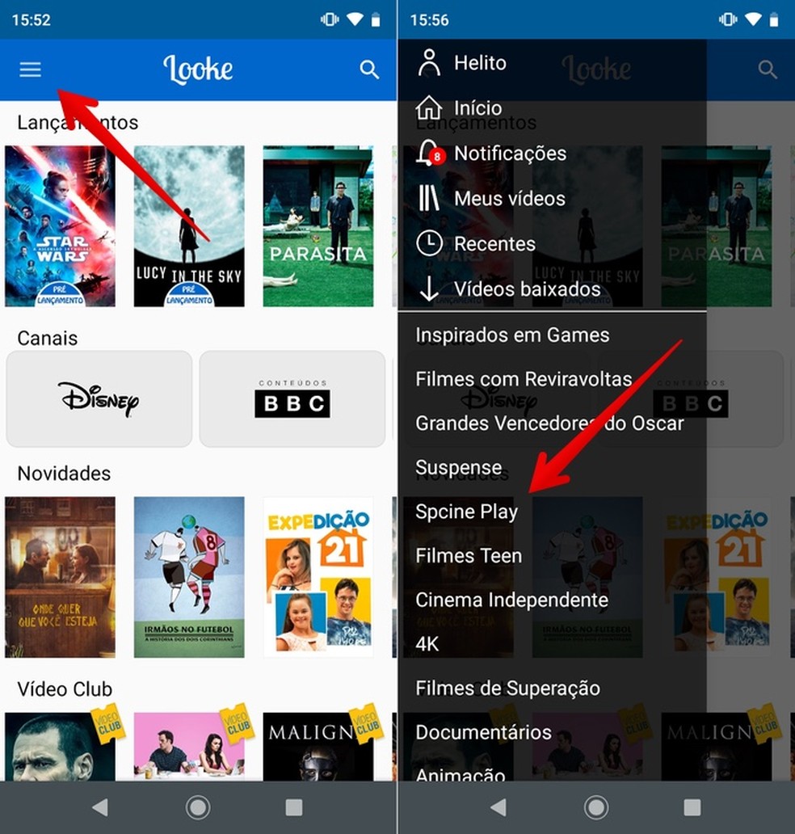Open Onde Quer Que Você Esteja poster
The height and width of the screenshot is (834, 795).
[x=60, y=577]
